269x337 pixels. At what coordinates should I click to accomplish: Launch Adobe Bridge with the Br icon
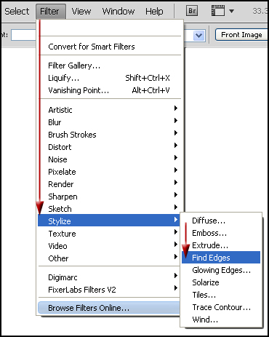(x=192, y=11)
